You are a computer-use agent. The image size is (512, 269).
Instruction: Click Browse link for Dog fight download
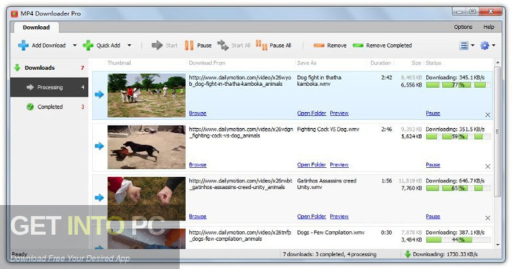point(197,113)
